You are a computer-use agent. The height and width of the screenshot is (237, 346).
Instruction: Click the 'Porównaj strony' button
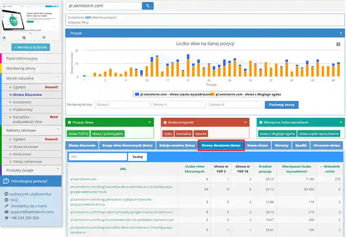pyautogui.click(x=282, y=105)
